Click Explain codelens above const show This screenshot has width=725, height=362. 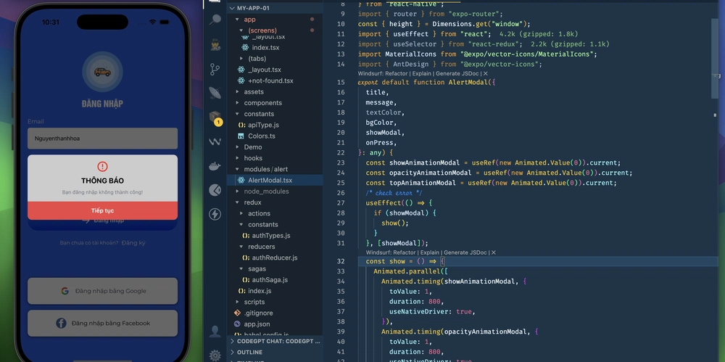tap(430, 252)
